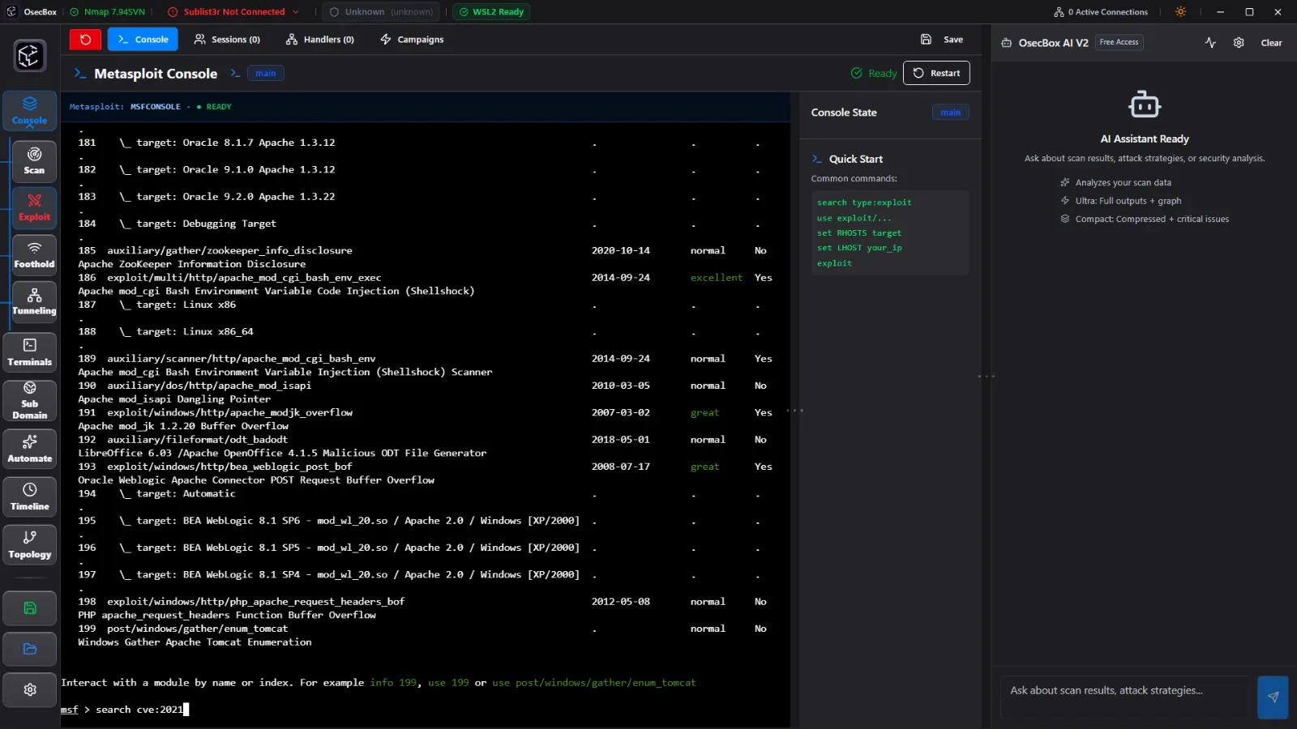Viewport: 1297px width, 729px height.
Task: Toggle the light/dark theme sun icon
Action: [x=1180, y=11]
